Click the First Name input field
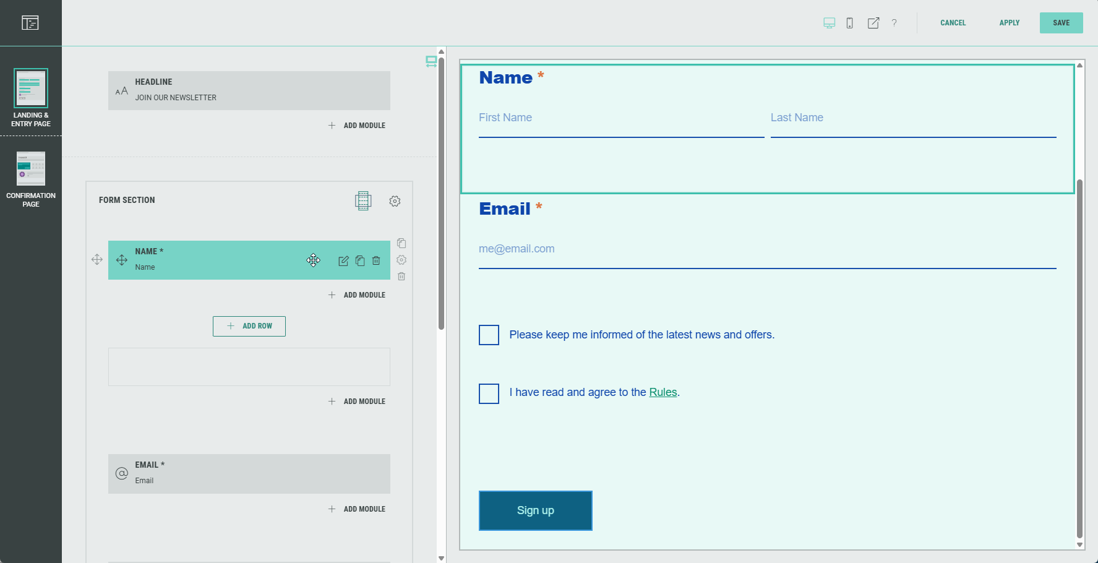 point(620,118)
